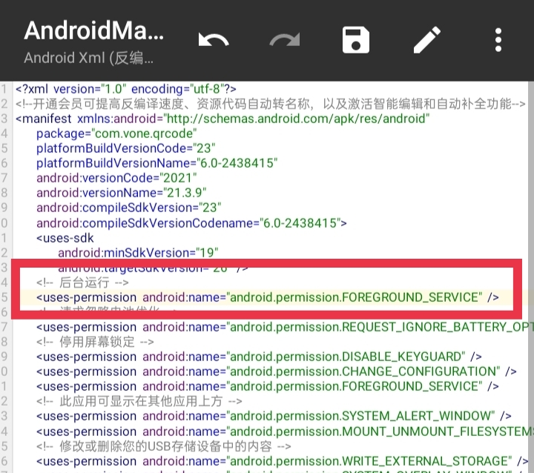Viewport: 534px width, 473px height.
Task: Click android:versionCode="2021" line
Action: (116, 178)
